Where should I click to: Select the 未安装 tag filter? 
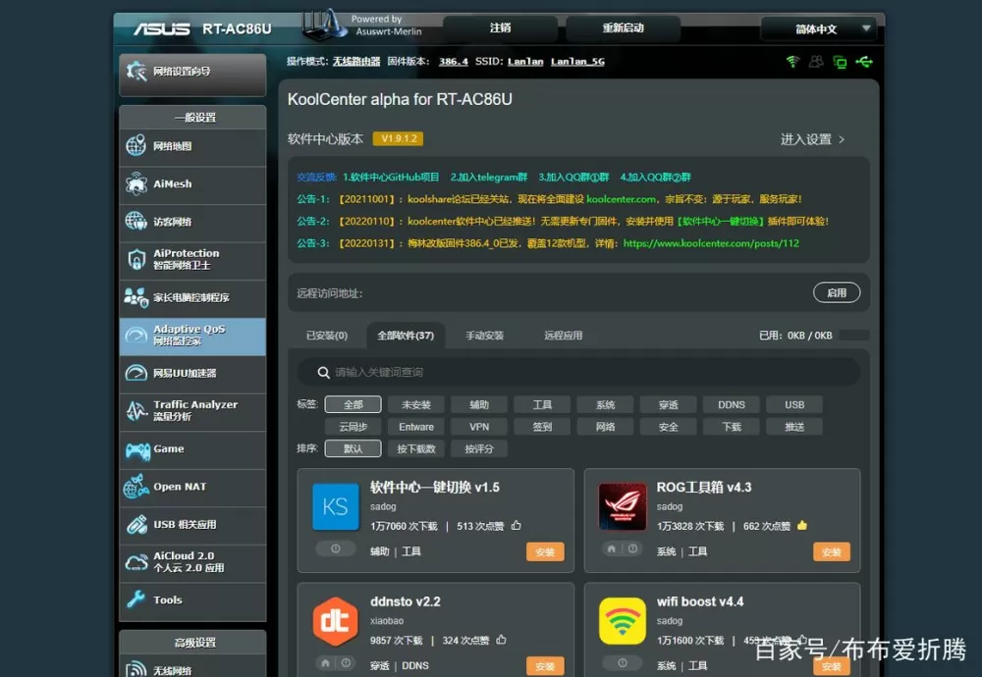[x=415, y=405]
